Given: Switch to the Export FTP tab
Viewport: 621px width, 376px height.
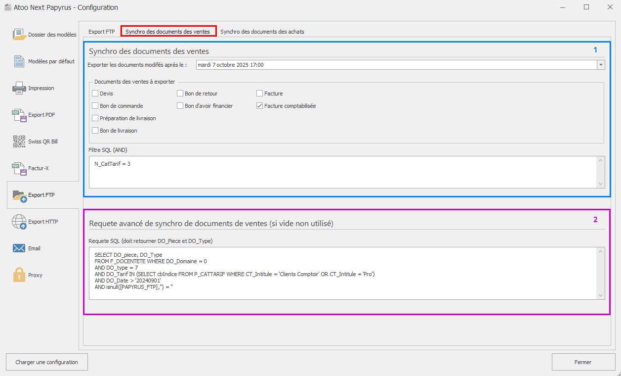Looking at the screenshot, I should [x=102, y=32].
